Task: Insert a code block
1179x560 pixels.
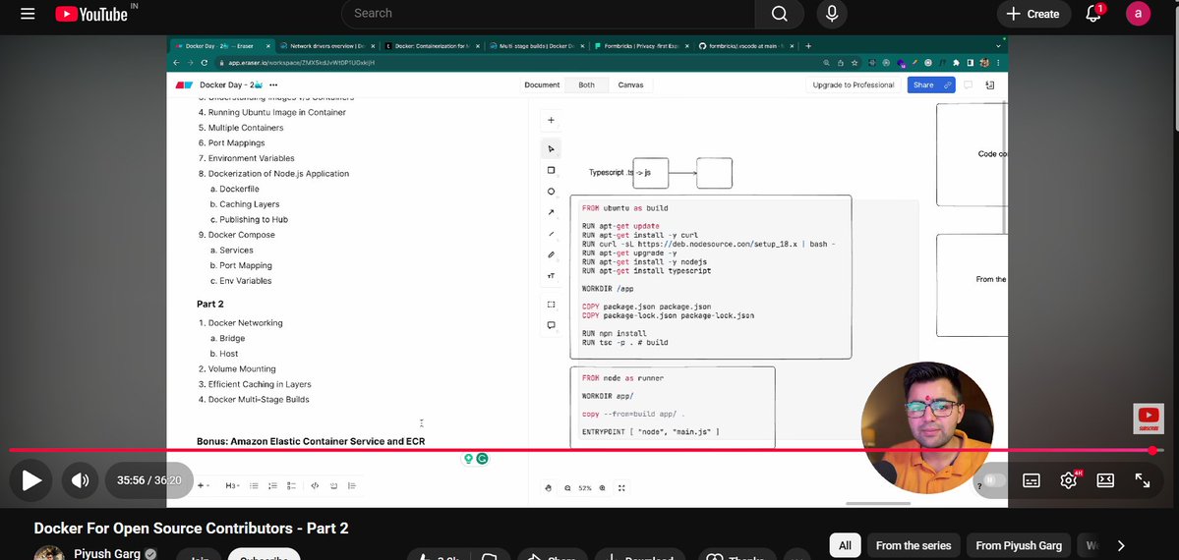Action: pyautogui.click(x=315, y=485)
